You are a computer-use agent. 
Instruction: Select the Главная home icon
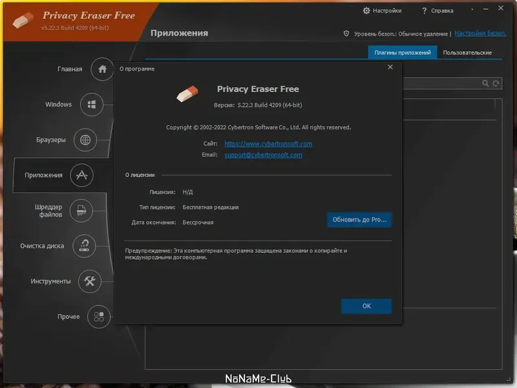click(101, 69)
